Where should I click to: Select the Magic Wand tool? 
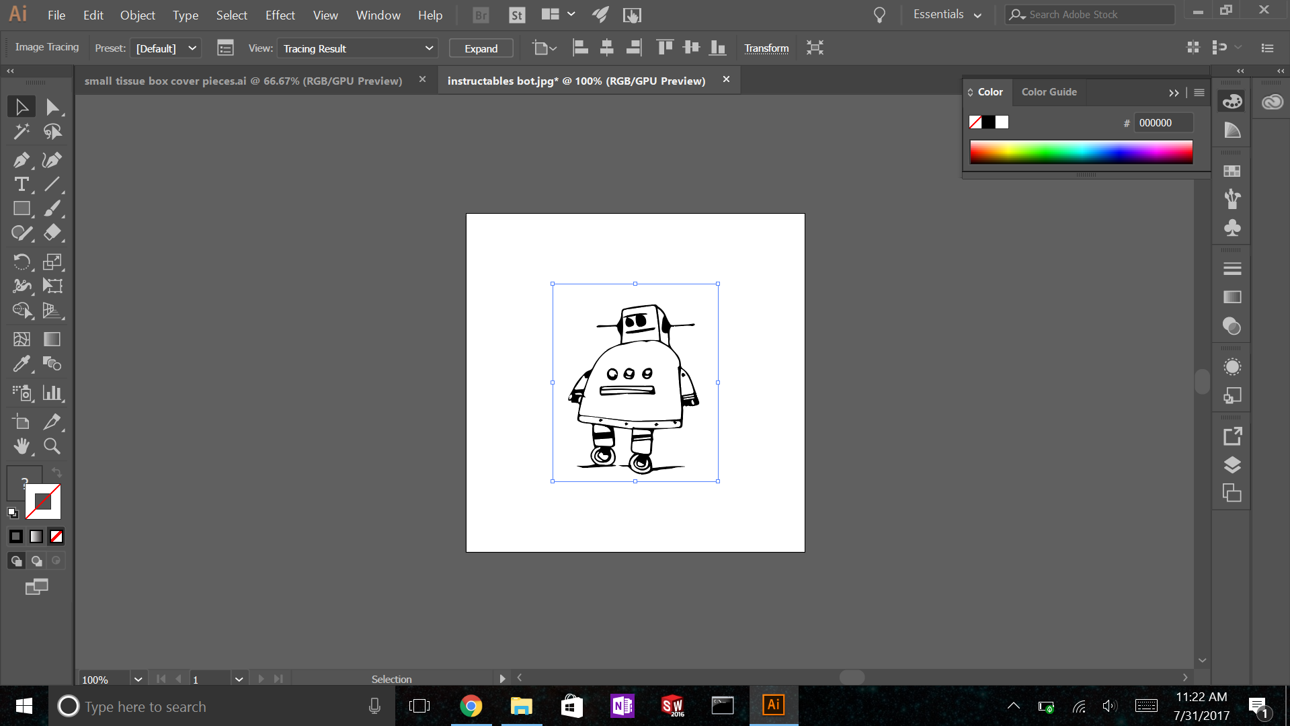pos(22,131)
